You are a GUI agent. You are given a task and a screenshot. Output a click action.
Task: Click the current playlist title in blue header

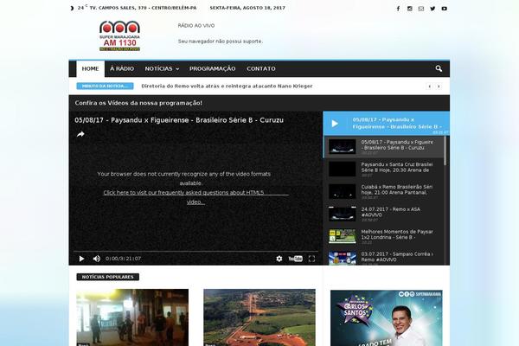[397, 123]
